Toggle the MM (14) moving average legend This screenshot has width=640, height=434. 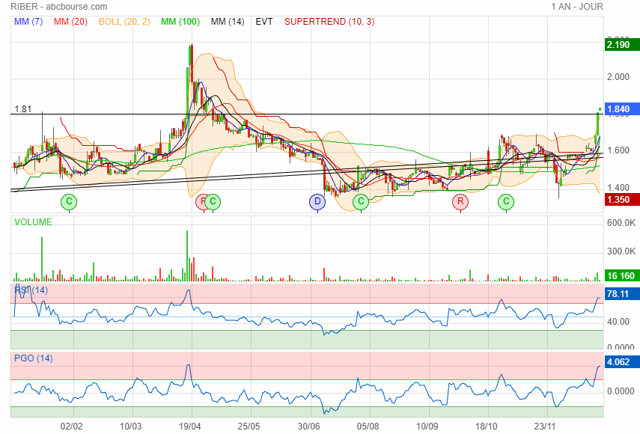228,22
